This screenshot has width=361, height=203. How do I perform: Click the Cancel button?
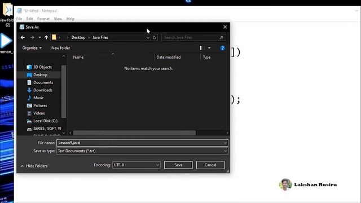[x=210, y=165]
